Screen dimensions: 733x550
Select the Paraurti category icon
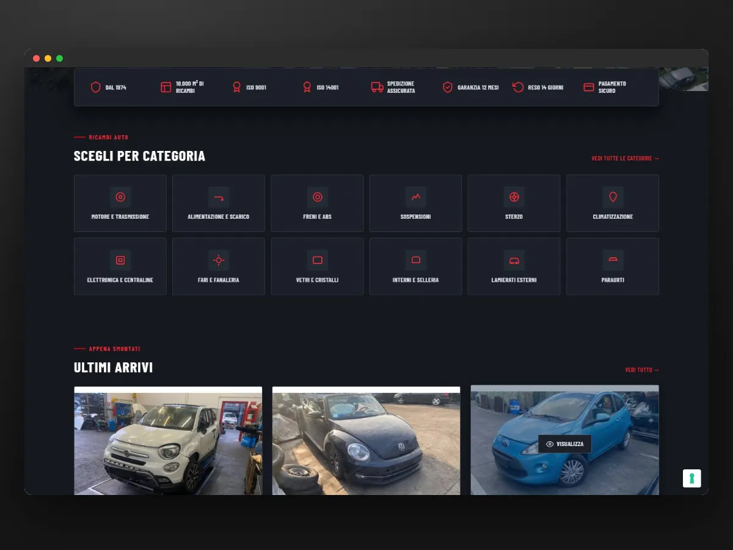[613, 260]
